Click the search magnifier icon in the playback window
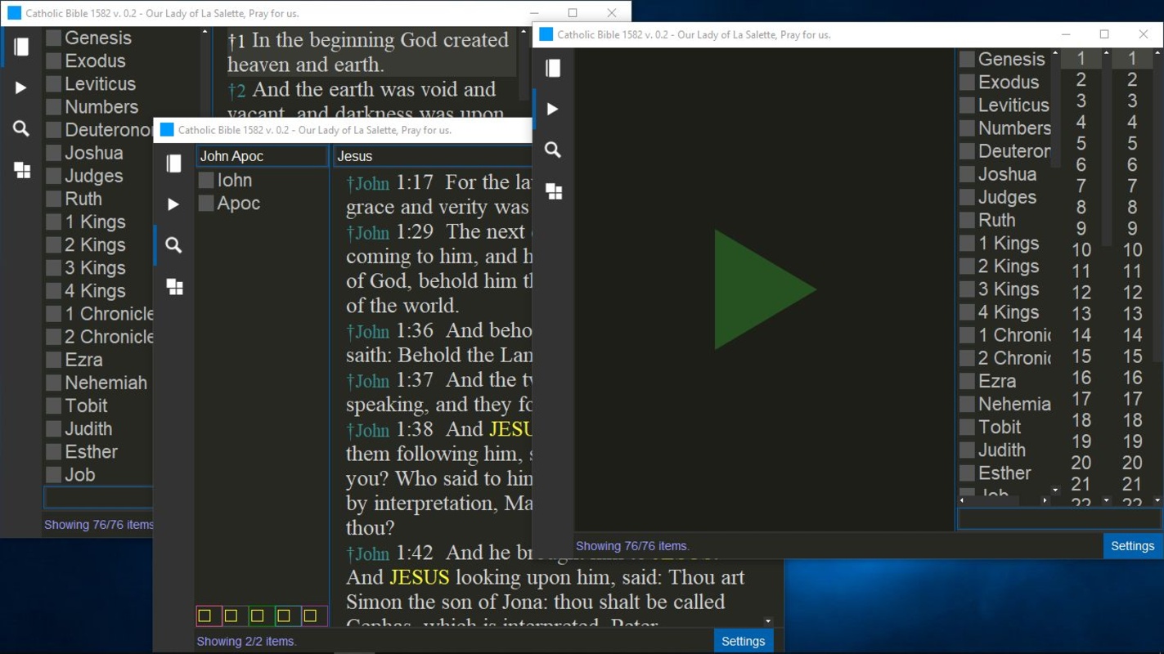The height and width of the screenshot is (654, 1164). pos(553,150)
